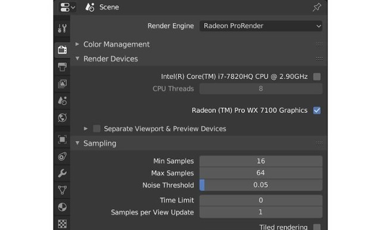381x230 pixels.
Task: Click the Time Limit field showing 0
Action: (261, 200)
